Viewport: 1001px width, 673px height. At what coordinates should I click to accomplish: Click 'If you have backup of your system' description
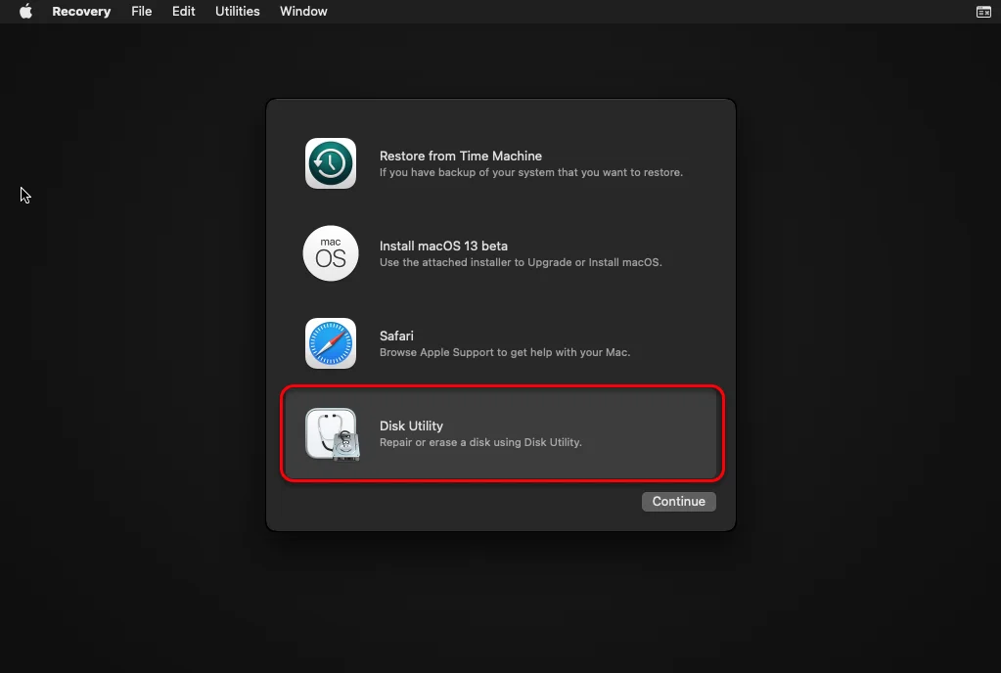[x=531, y=172]
